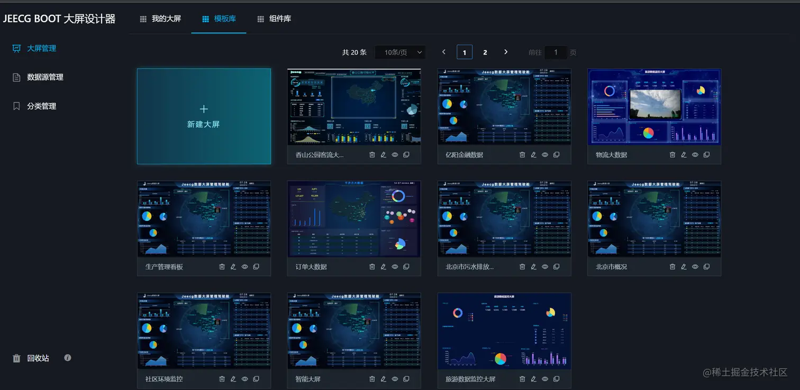Click the 前往 page number input
The width and height of the screenshot is (800, 390).
click(556, 52)
